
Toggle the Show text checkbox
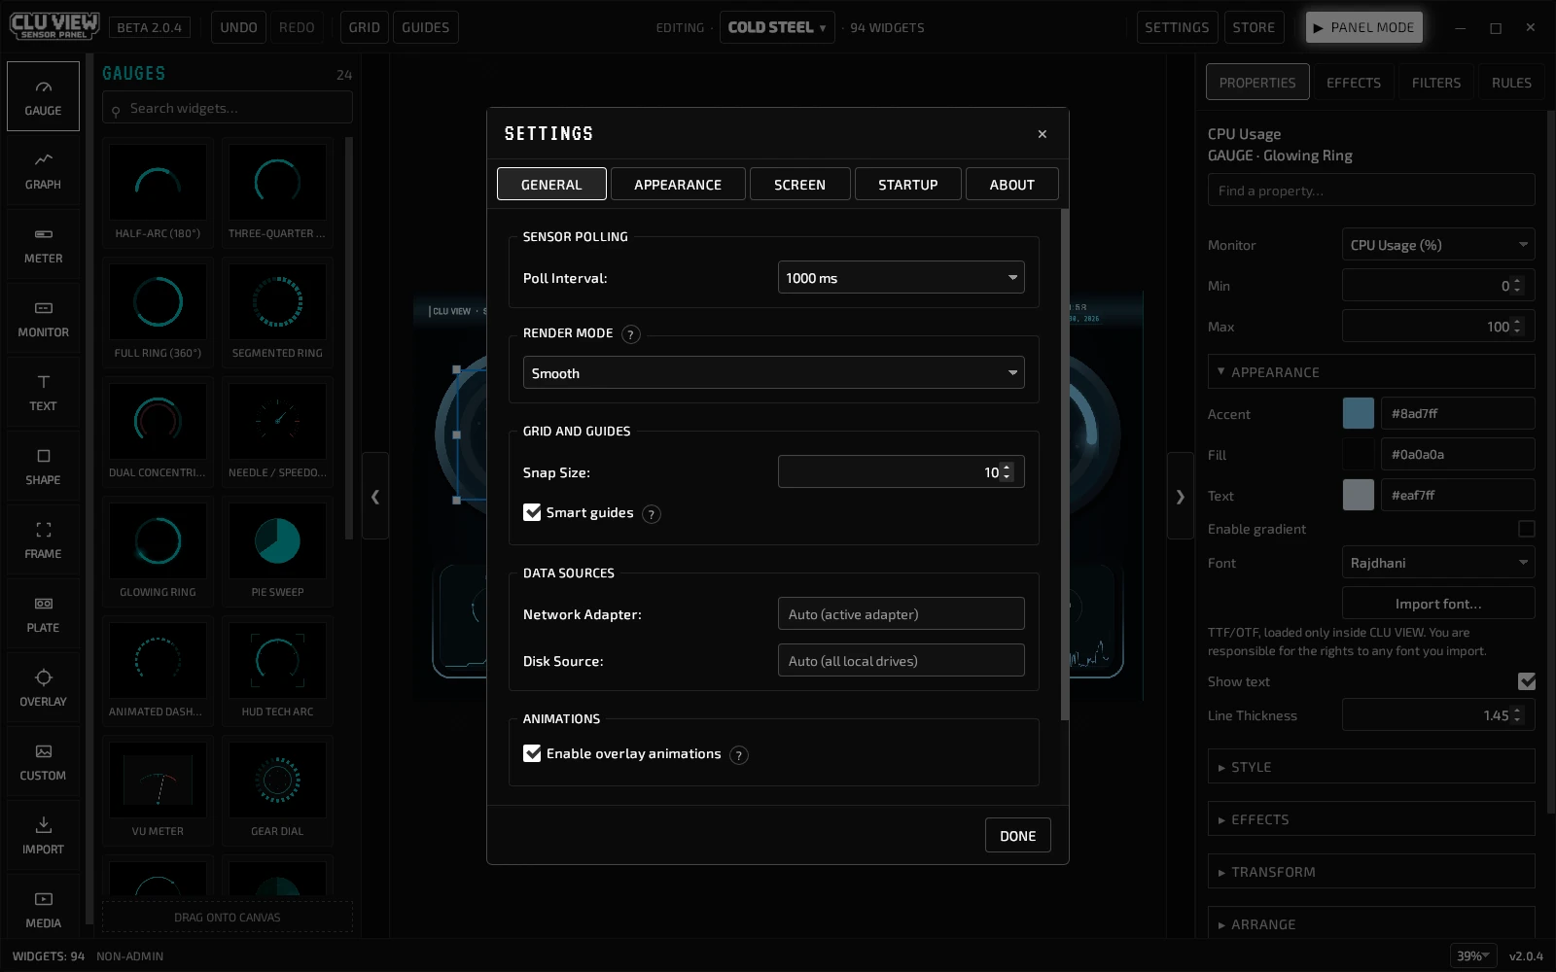tap(1527, 681)
